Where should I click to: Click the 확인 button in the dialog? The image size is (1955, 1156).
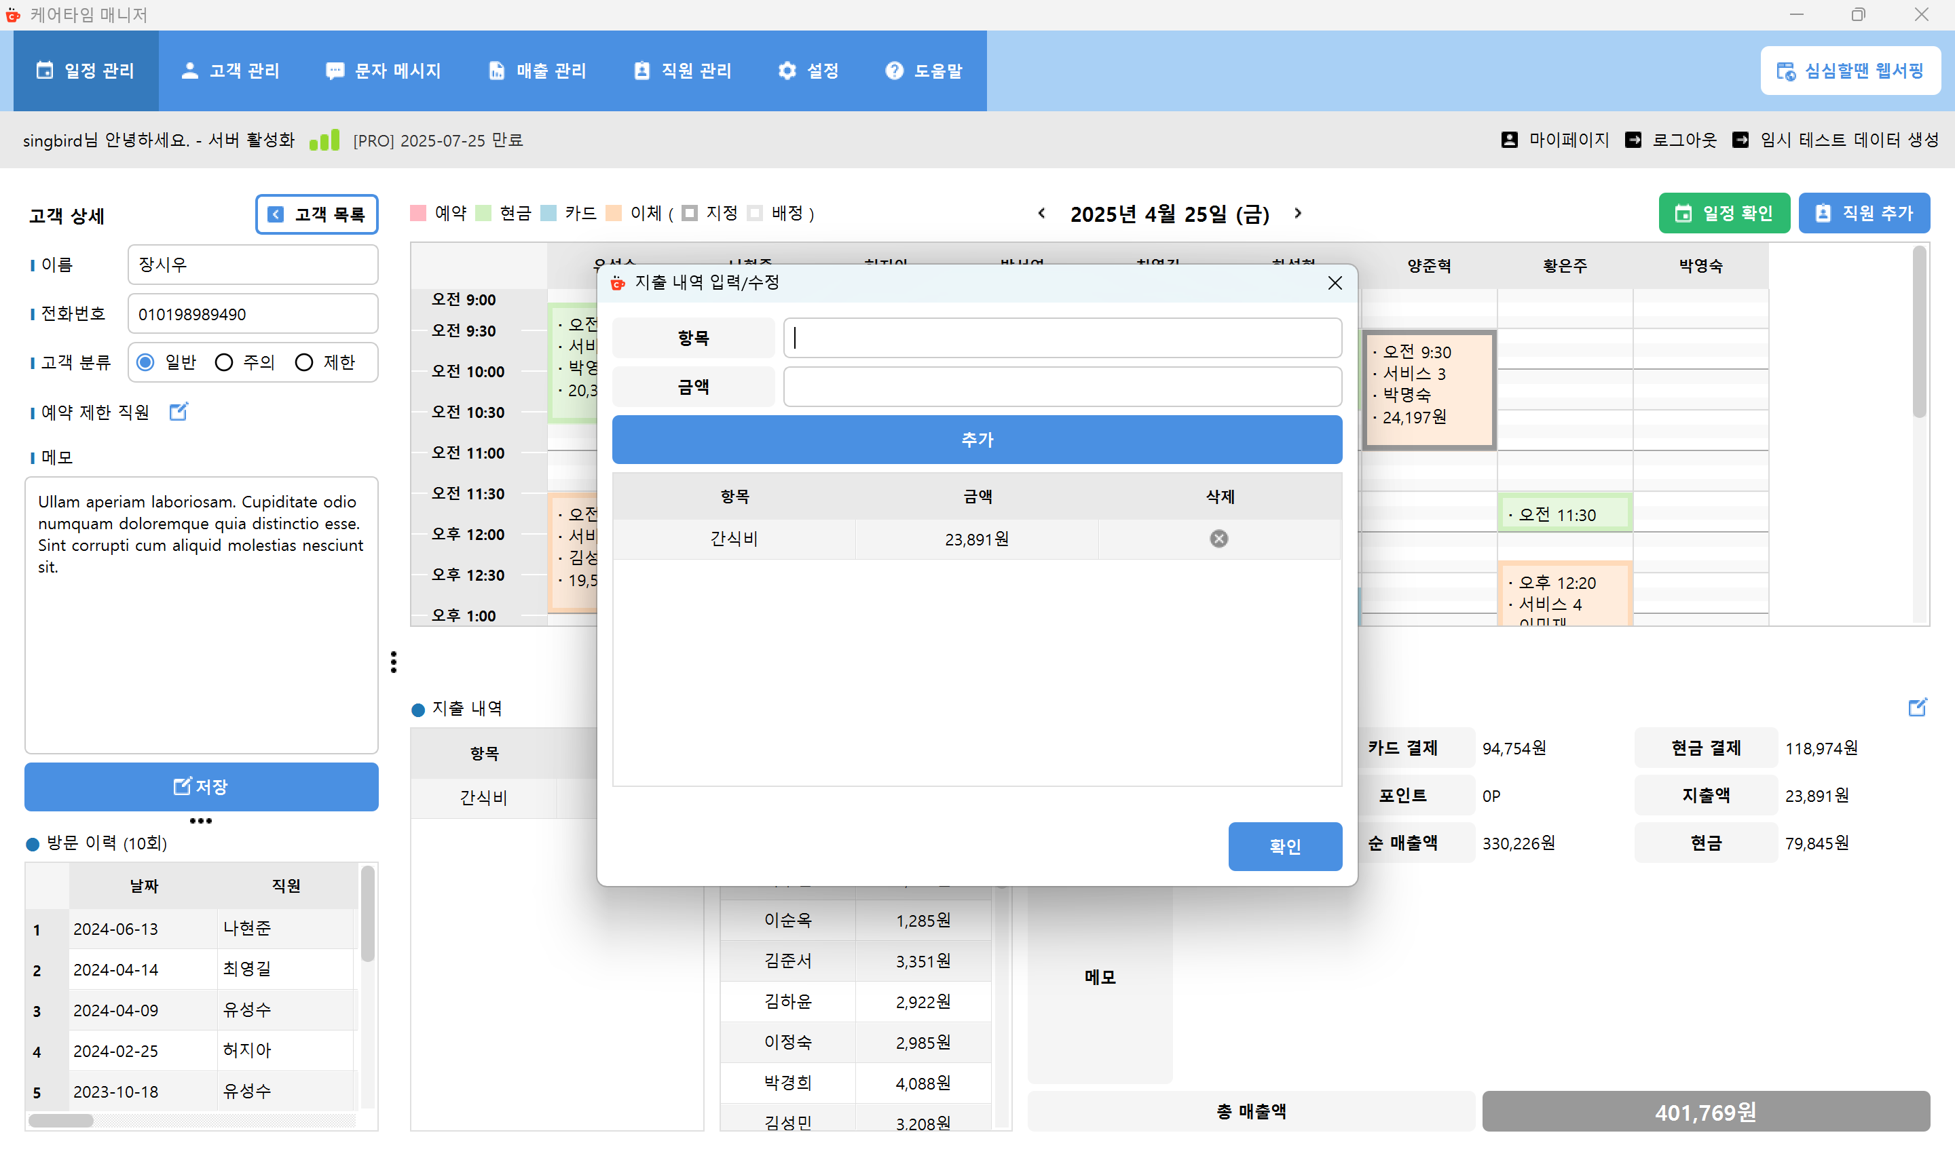pyautogui.click(x=1284, y=846)
